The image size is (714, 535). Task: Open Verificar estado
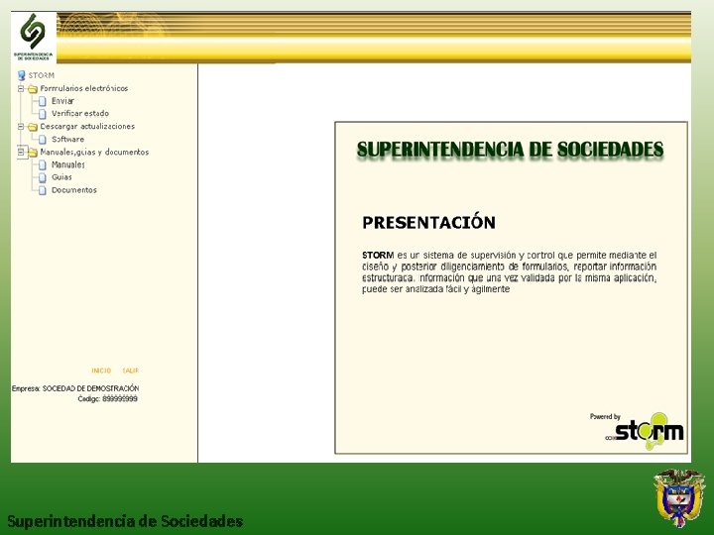click(x=80, y=114)
